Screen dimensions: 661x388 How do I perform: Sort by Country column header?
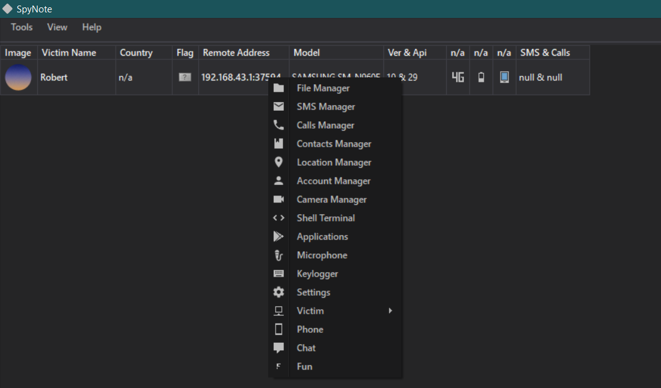point(144,53)
